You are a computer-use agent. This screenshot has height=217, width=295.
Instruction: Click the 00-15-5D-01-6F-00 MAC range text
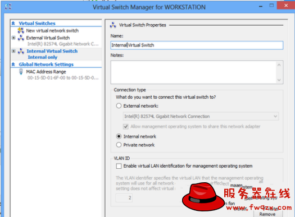(x=63, y=78)
